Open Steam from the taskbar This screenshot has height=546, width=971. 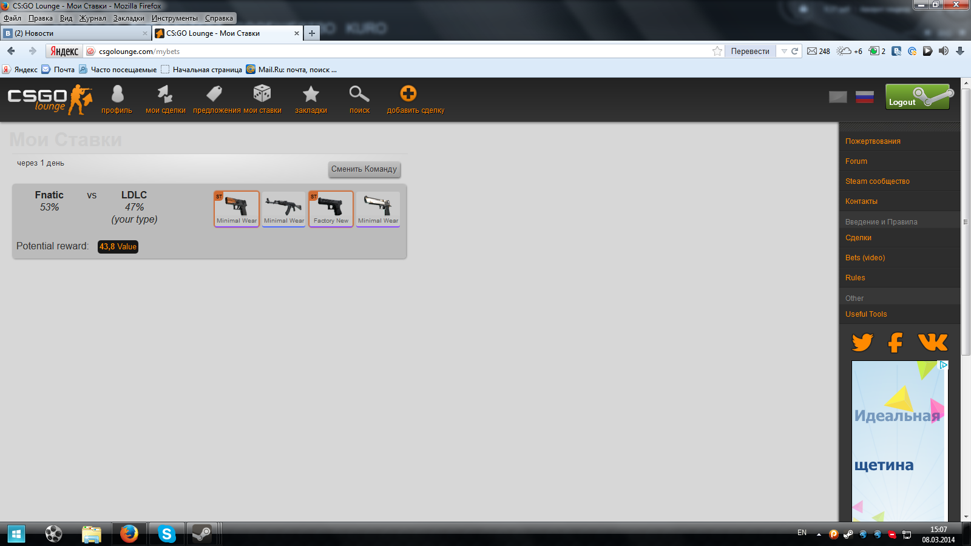[x=202, y=534]
